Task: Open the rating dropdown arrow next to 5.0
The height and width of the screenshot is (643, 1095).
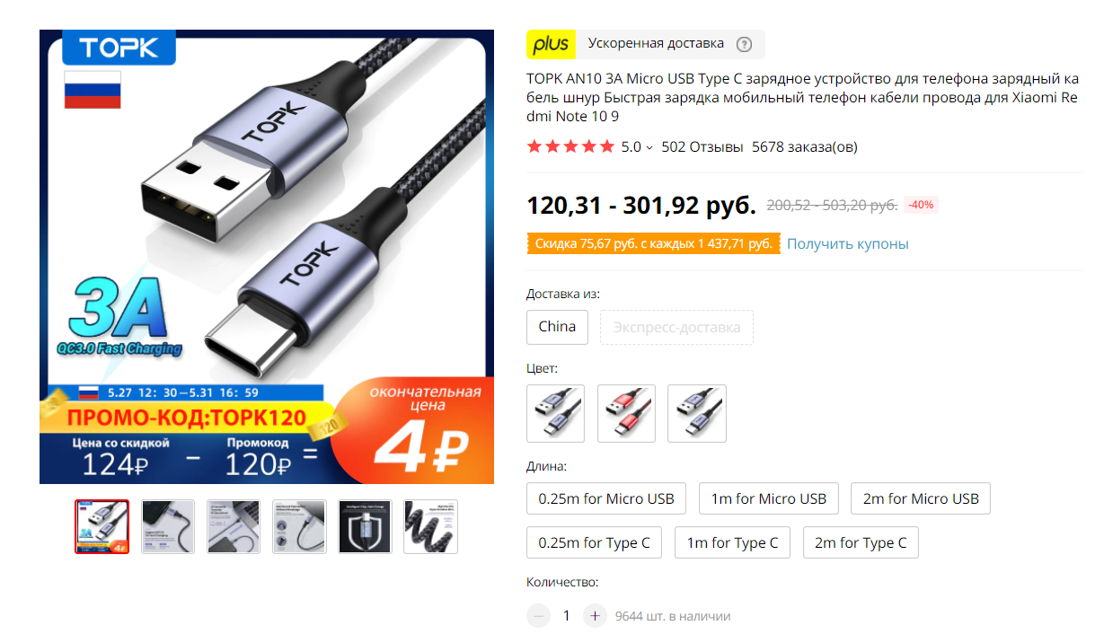Action: (x=649, y=147)
